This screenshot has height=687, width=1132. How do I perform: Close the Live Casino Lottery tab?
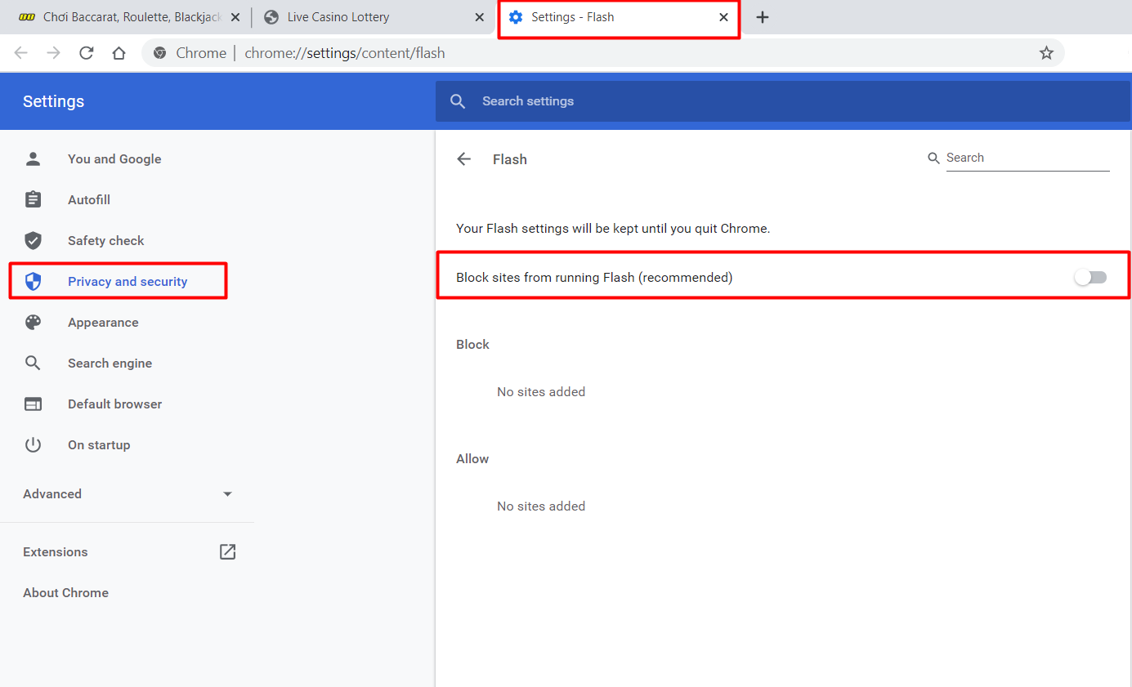[x=480, y=17]
